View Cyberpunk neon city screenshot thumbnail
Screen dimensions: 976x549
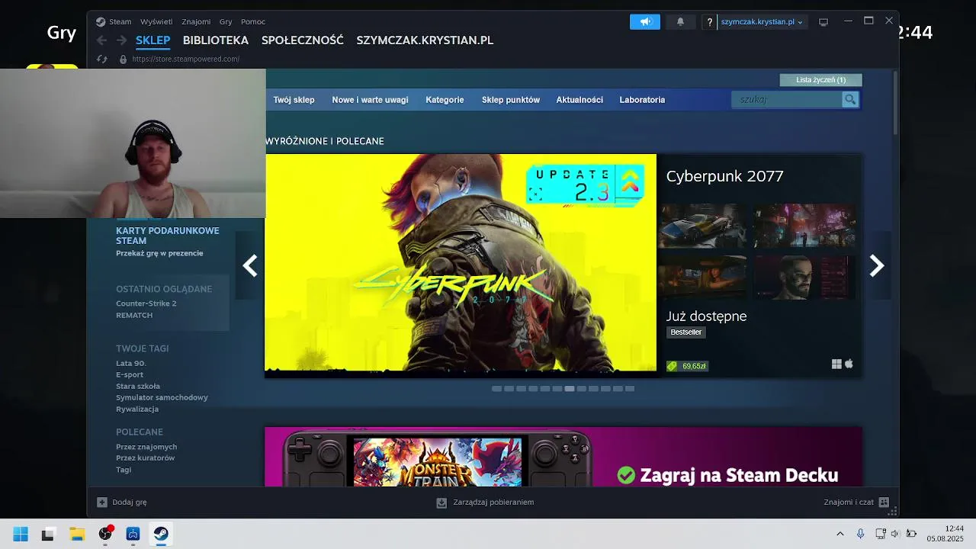tap(804, 226)
